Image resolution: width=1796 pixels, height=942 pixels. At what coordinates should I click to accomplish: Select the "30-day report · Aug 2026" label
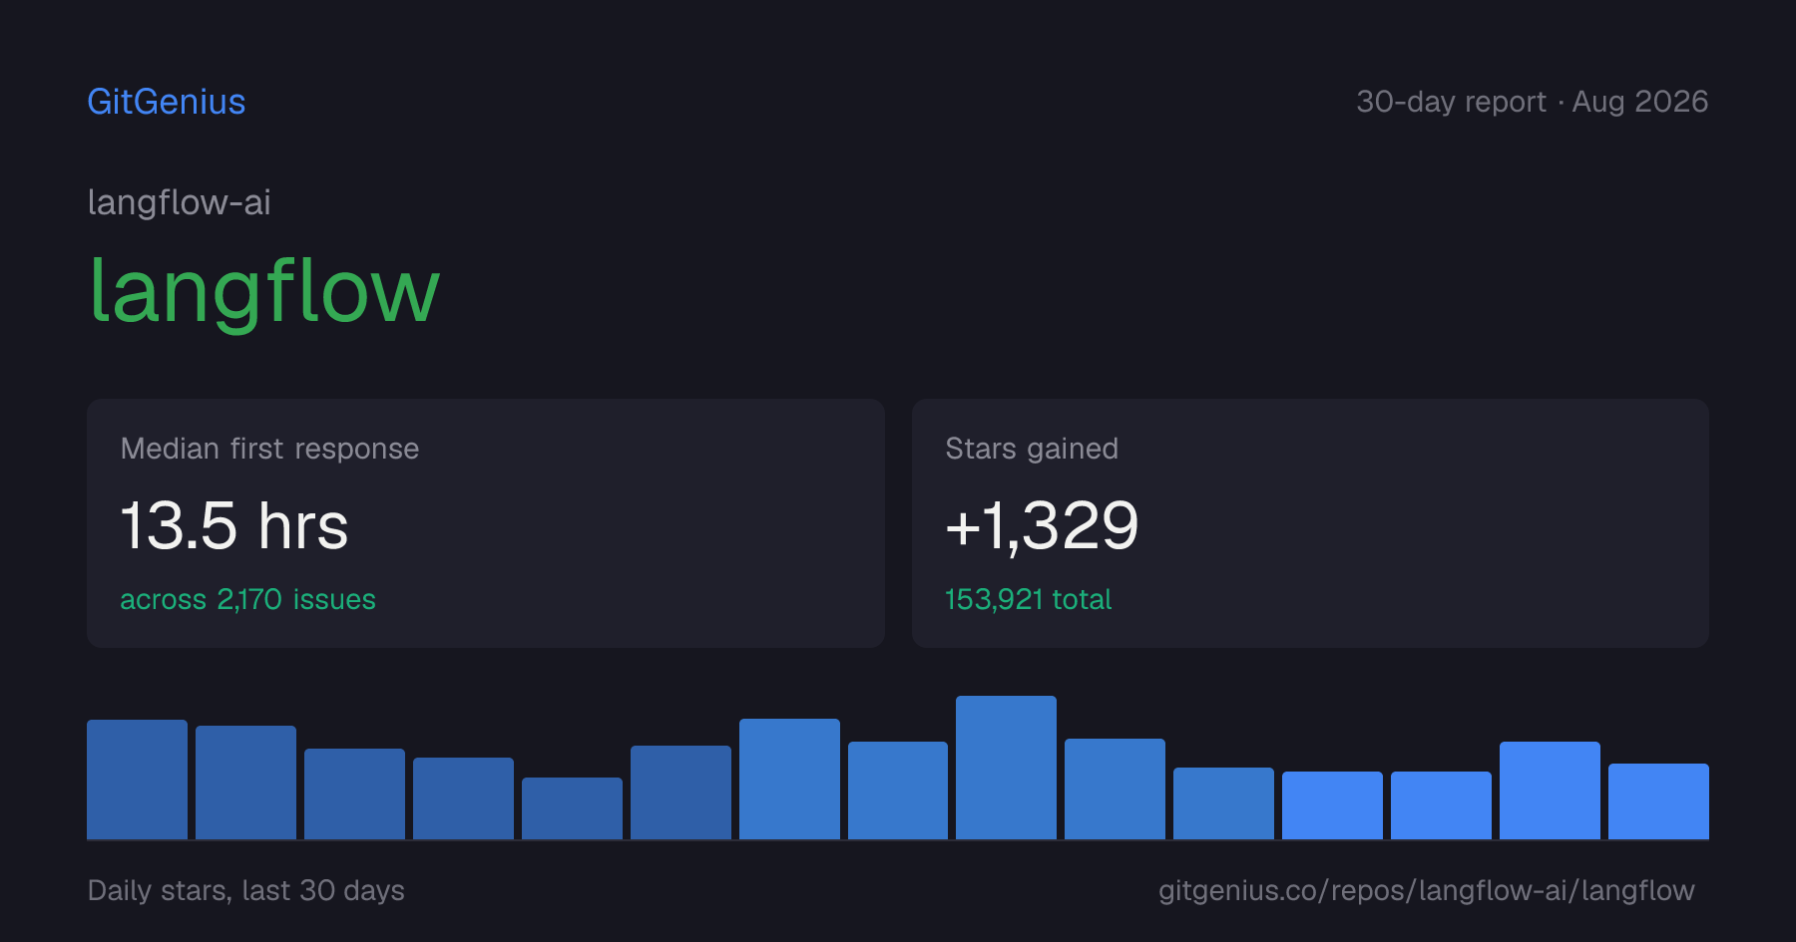pos(1532,102)
